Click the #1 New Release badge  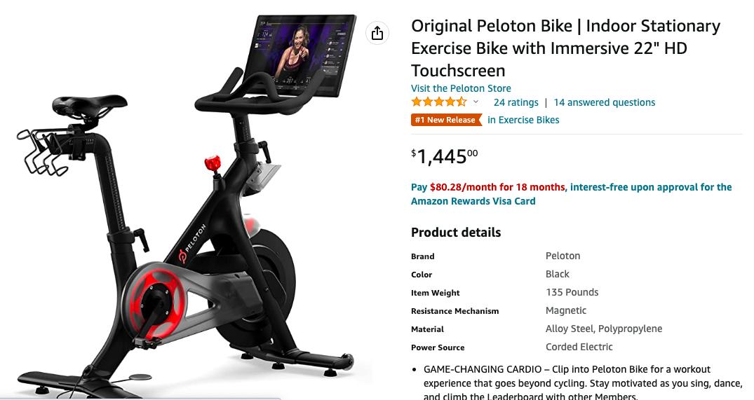pos(446,120)
